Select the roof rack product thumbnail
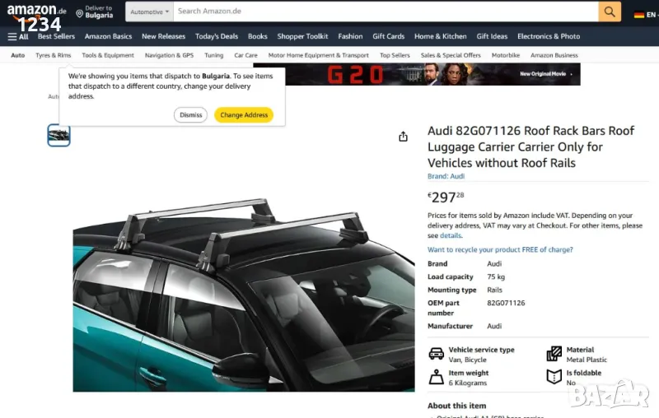 (58, 135)
